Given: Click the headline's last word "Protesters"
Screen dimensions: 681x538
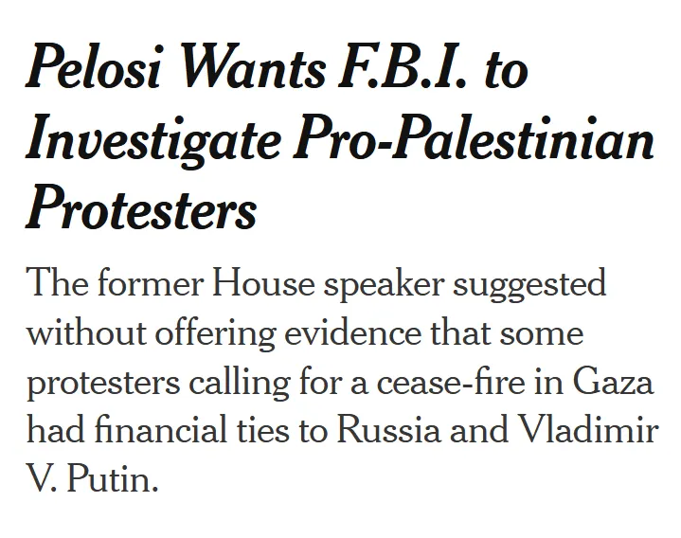Looking at the screenshot, I should click(141, 208).
